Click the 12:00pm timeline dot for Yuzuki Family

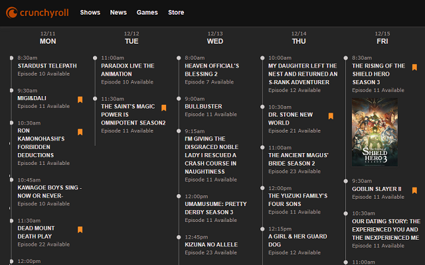pos(262,188)
